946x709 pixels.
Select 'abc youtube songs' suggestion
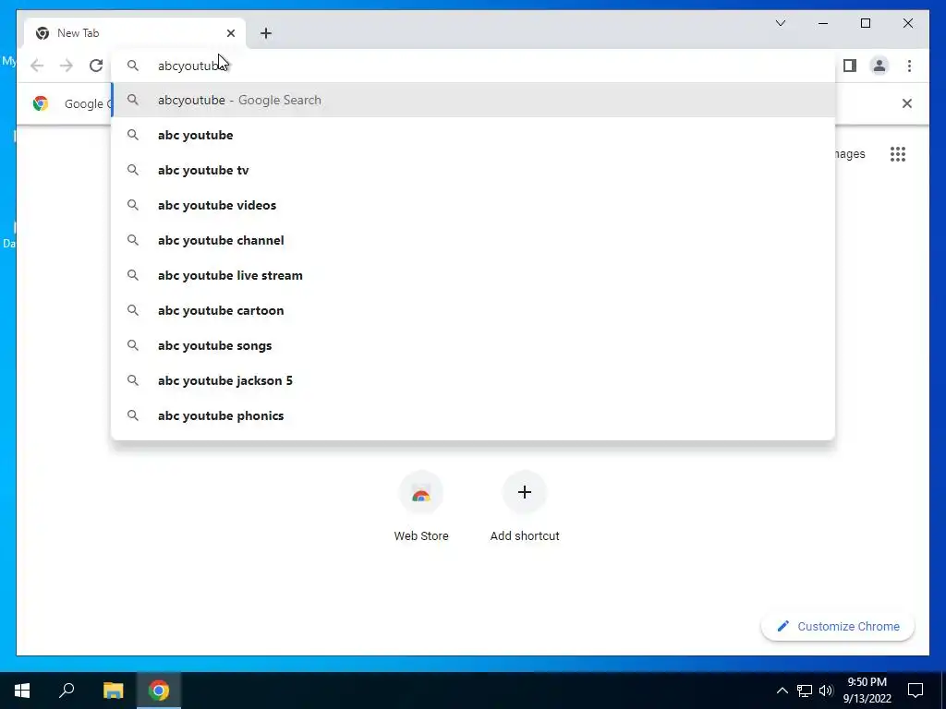(x=474, y=345)
